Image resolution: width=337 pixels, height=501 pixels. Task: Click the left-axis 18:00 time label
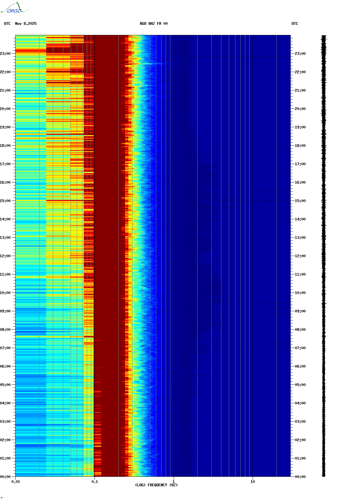coord(5,146)
